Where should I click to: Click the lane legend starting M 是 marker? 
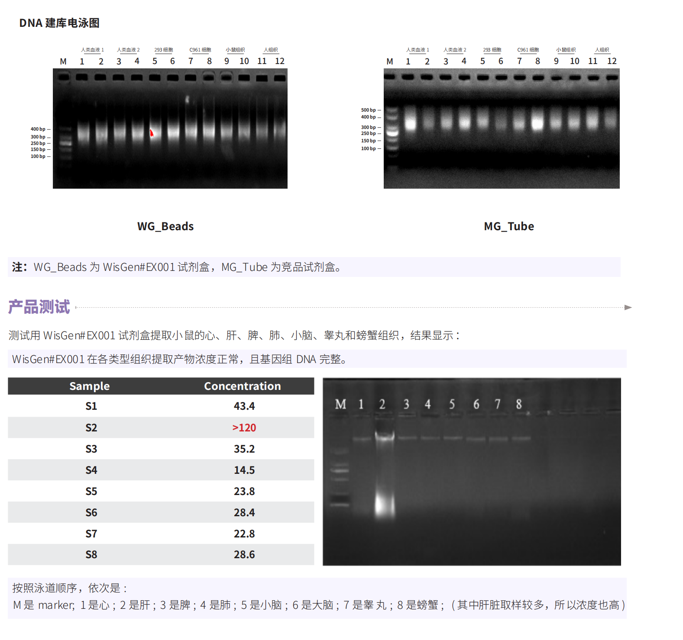319,605
